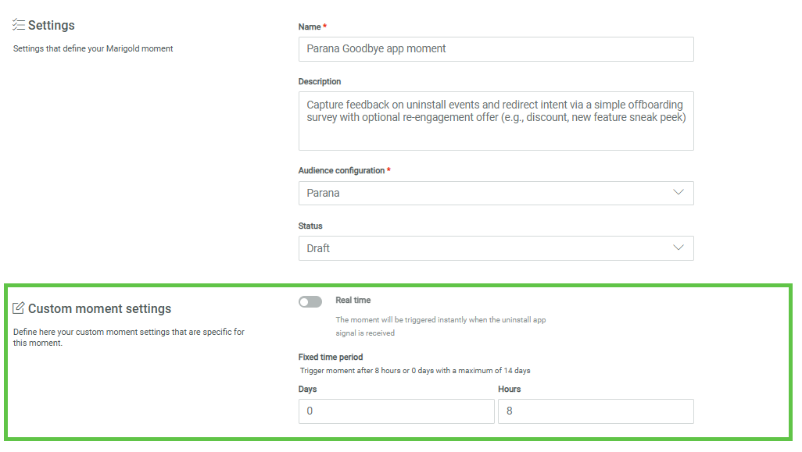Click the 'Hours' label above its field
Screen dimensions: 802x452
(509, 389)
